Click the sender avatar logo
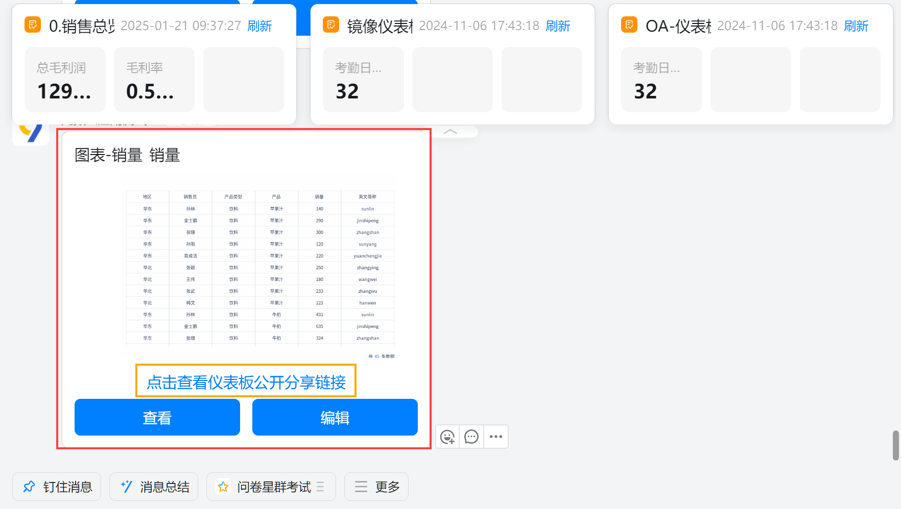The height and width of the screenshot is (509, 901). (31, 133)
